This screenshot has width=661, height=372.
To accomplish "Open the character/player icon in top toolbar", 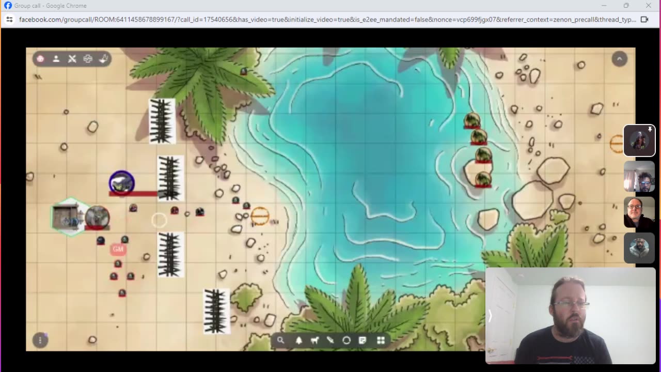I will pos(56,59).
